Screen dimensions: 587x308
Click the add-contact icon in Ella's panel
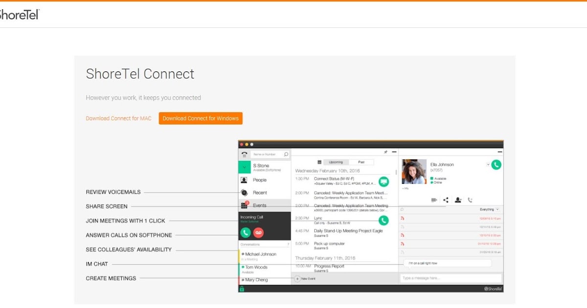click(x=458, y=199)
